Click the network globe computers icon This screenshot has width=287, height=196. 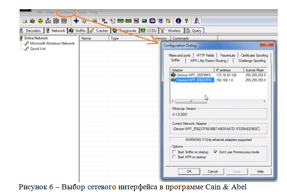click(x=160, y=21)
